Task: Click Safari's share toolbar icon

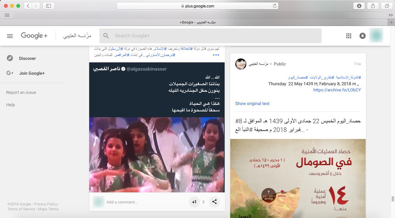Action: click(x=373, y=6)
